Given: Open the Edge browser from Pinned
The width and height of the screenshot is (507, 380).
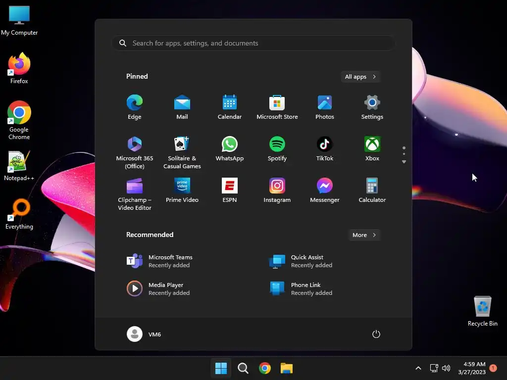Looking at the screenshot, I should [x=135, y=107].
